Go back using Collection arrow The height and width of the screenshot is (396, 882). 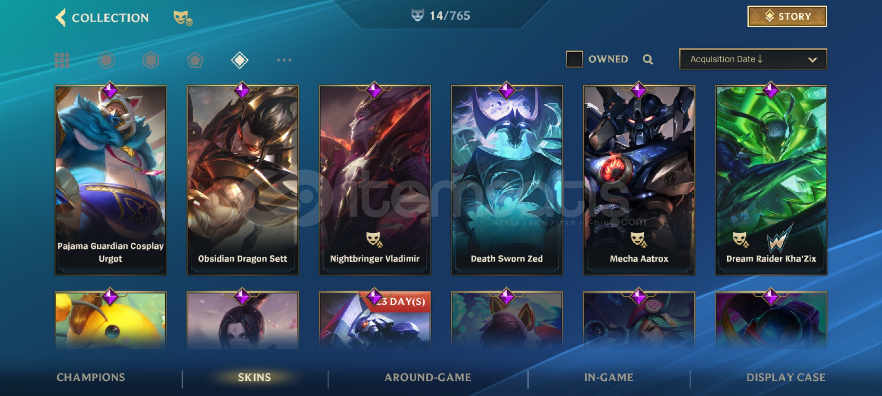(x=61, y=18)
